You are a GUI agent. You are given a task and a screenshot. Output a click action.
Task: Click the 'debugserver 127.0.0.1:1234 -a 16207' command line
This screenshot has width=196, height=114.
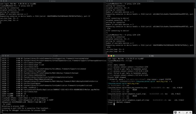coord(28,100)
